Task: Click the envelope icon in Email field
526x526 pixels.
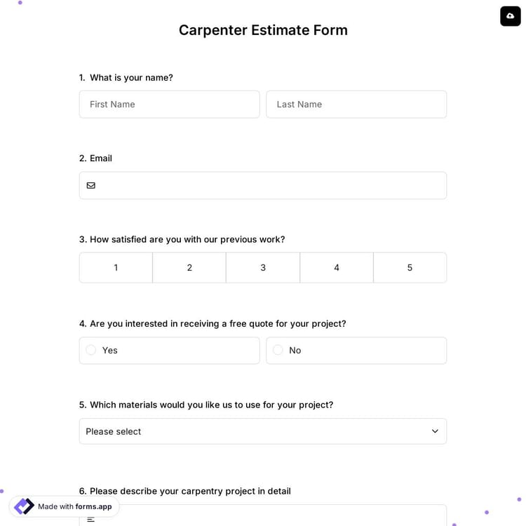Action: (x=91, y=186)
